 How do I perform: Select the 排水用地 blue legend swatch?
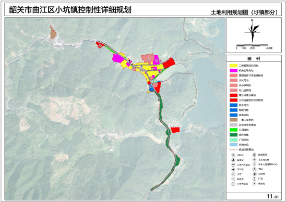click(233, 105)
